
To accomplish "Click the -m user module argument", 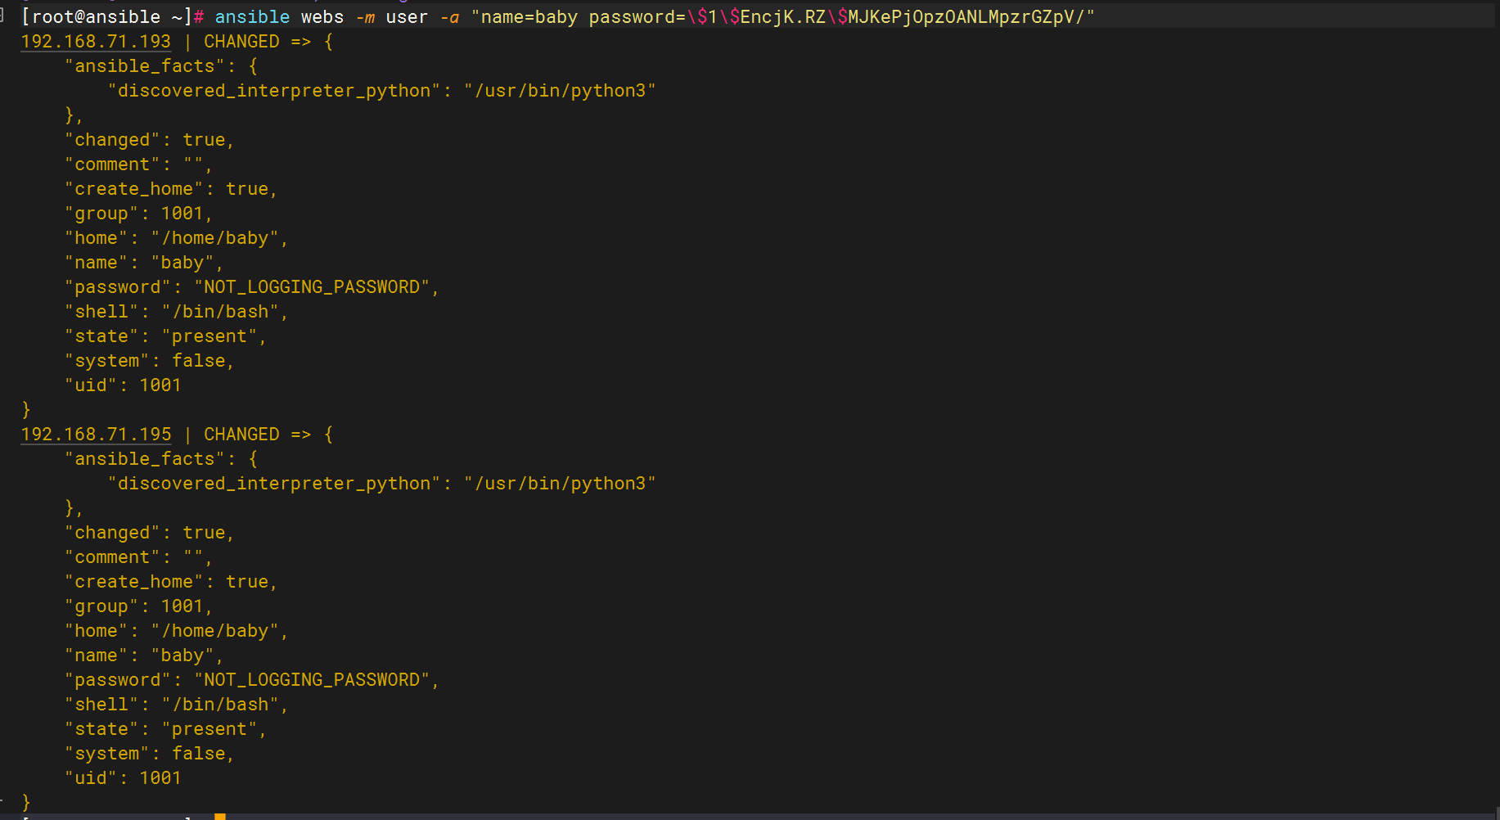I will tap(392, 17).
